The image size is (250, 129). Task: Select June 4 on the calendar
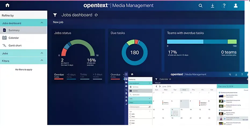pos(166,104)
